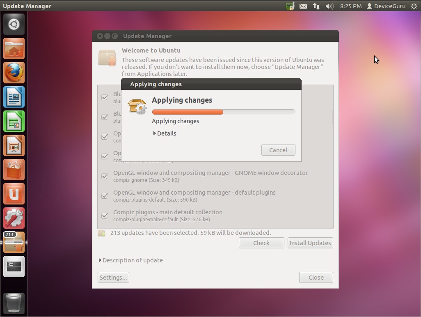Viewport: 421px width, 317px height.
Task: Cancel the applying changes operation
Action: point(278,150)
